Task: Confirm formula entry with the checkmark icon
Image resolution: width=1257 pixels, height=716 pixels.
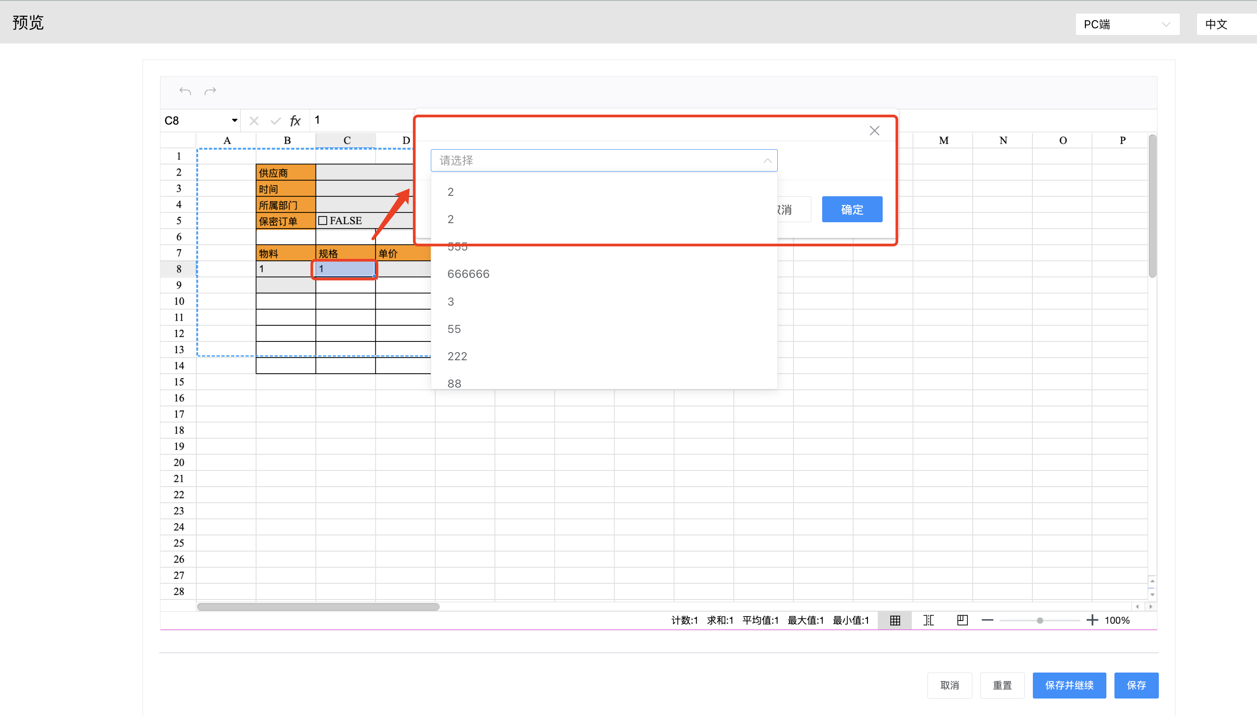Action: [x=276, y=121]
